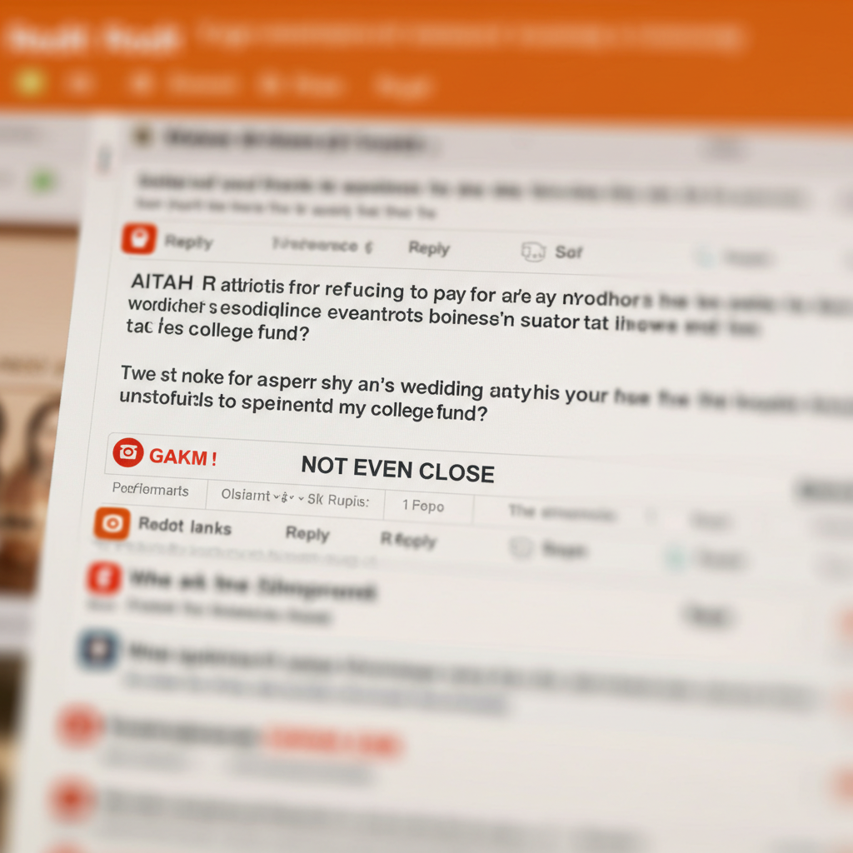Select the green dot icon in the left sidebar
This screenshot has height=853, width=853.
(42, 180)
